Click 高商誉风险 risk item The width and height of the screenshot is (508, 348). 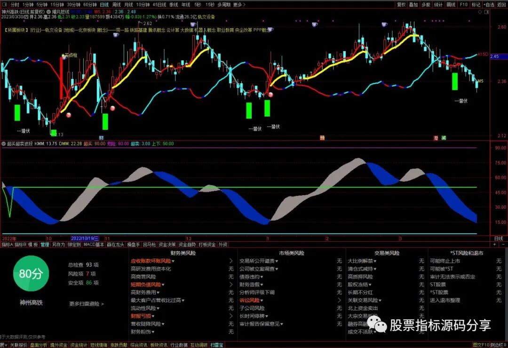coord(143,277)
